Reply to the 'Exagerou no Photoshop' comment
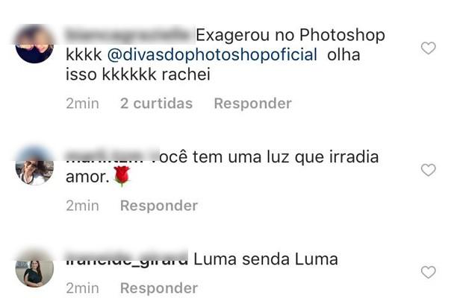 click(x=252, y=104)
